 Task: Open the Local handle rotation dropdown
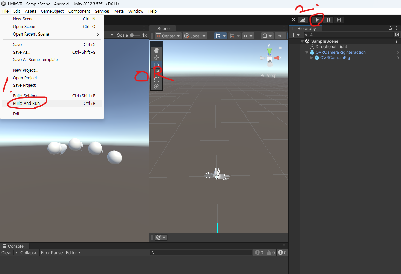(x=195, y=36)
